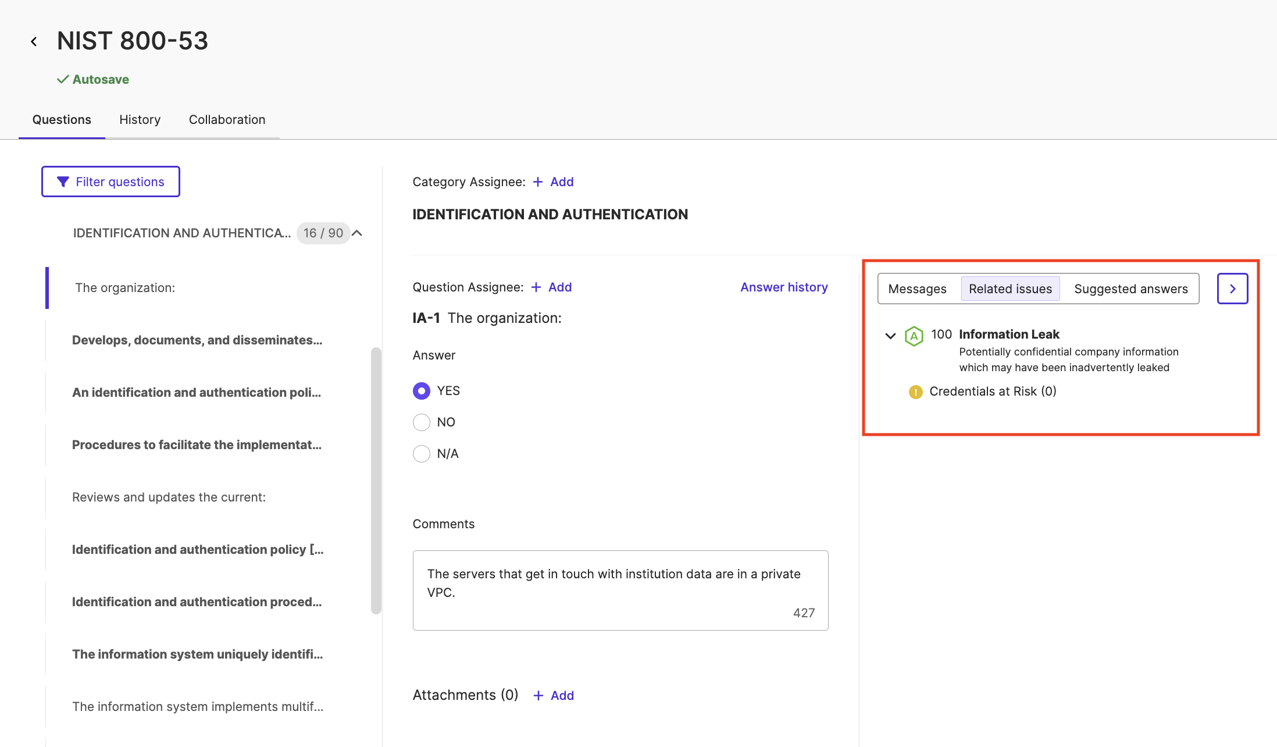Collapse the Information Leak issue chevron
This screenshot has height=747, width=1277.
(890, 336)
